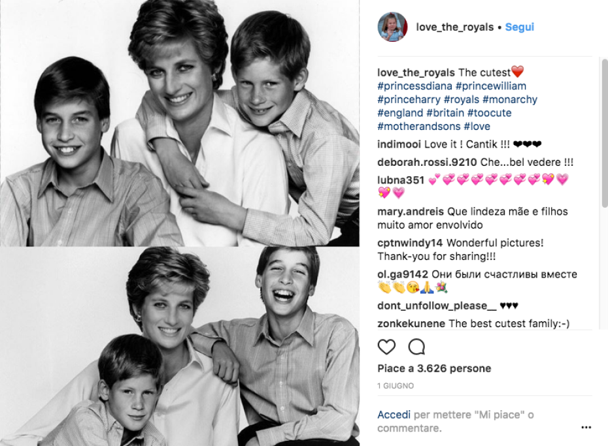Image resolution: width=608 pixels, height=446 pixels.
Task: Visit zonkekunene's profile
Action: (x=411, y=323)
